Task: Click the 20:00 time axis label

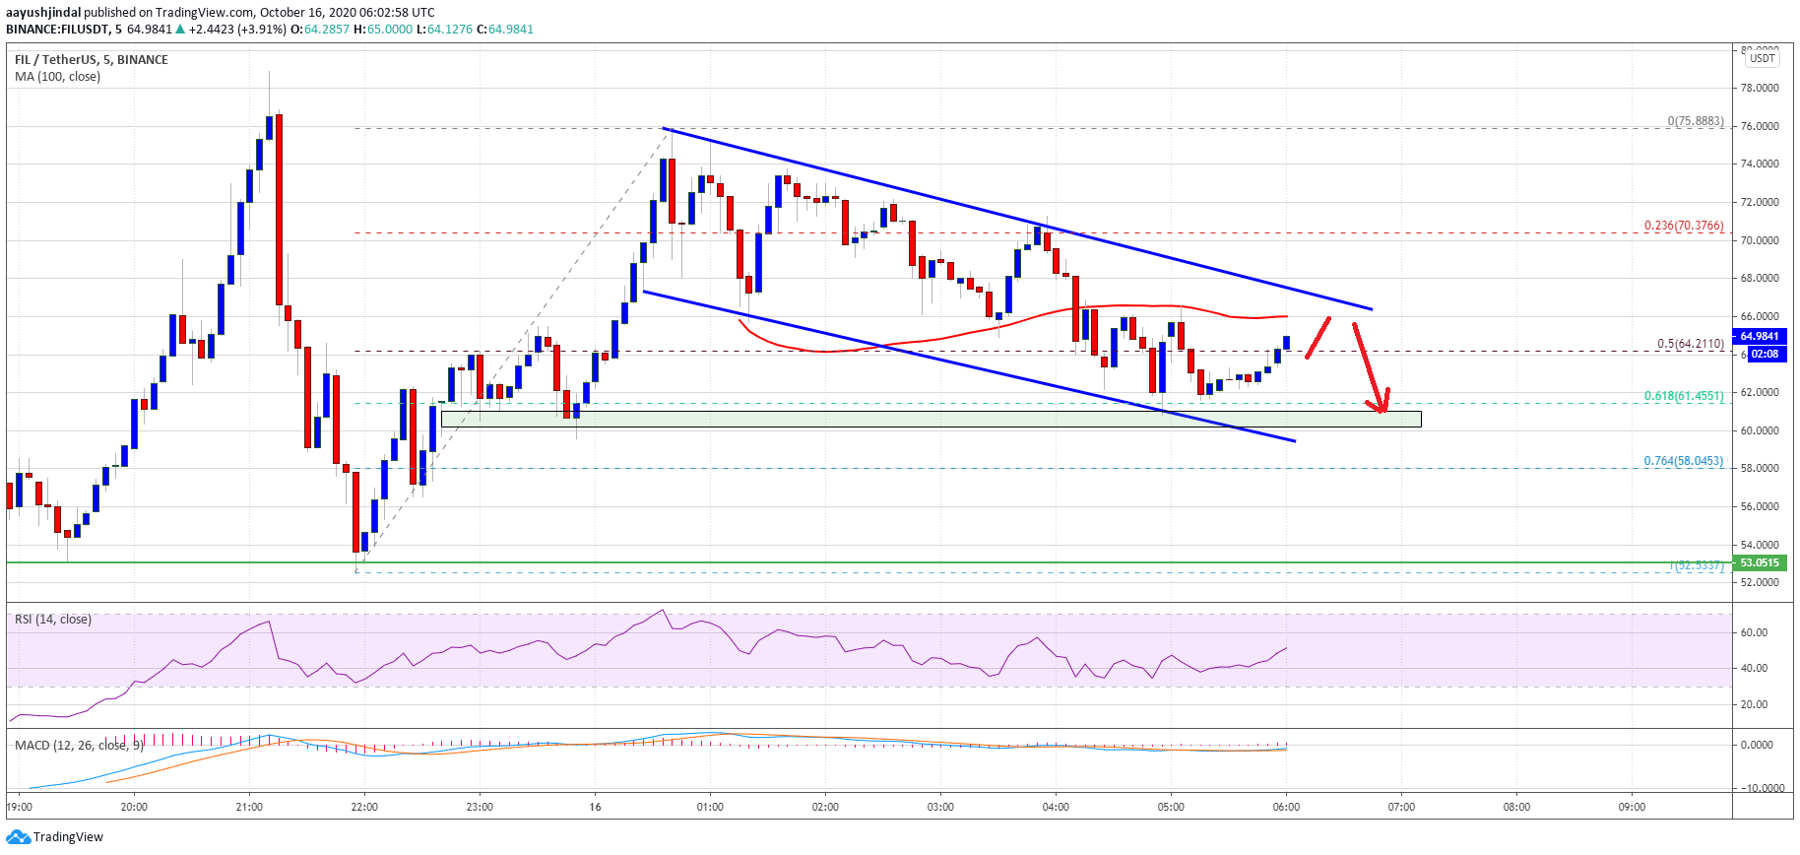Action: click(134, 807)
